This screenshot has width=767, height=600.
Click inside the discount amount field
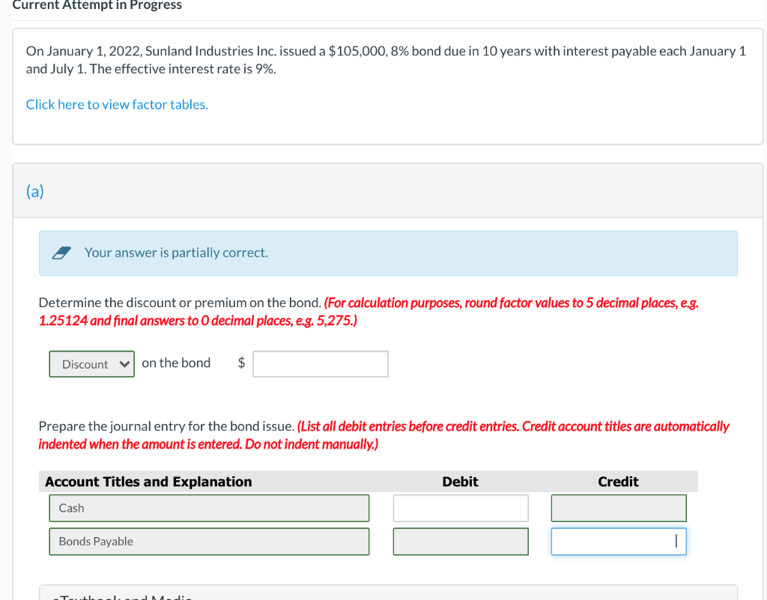click(321, 363)
